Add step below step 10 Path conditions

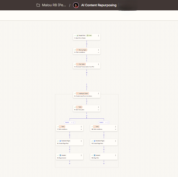pos(104,135)
